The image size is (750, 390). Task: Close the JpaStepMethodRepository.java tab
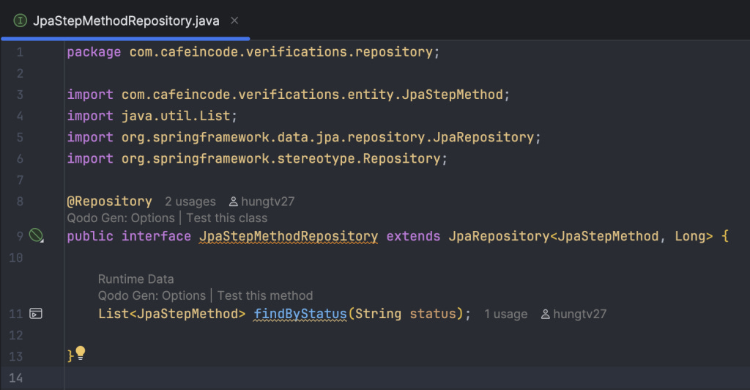tap(234, 21)
